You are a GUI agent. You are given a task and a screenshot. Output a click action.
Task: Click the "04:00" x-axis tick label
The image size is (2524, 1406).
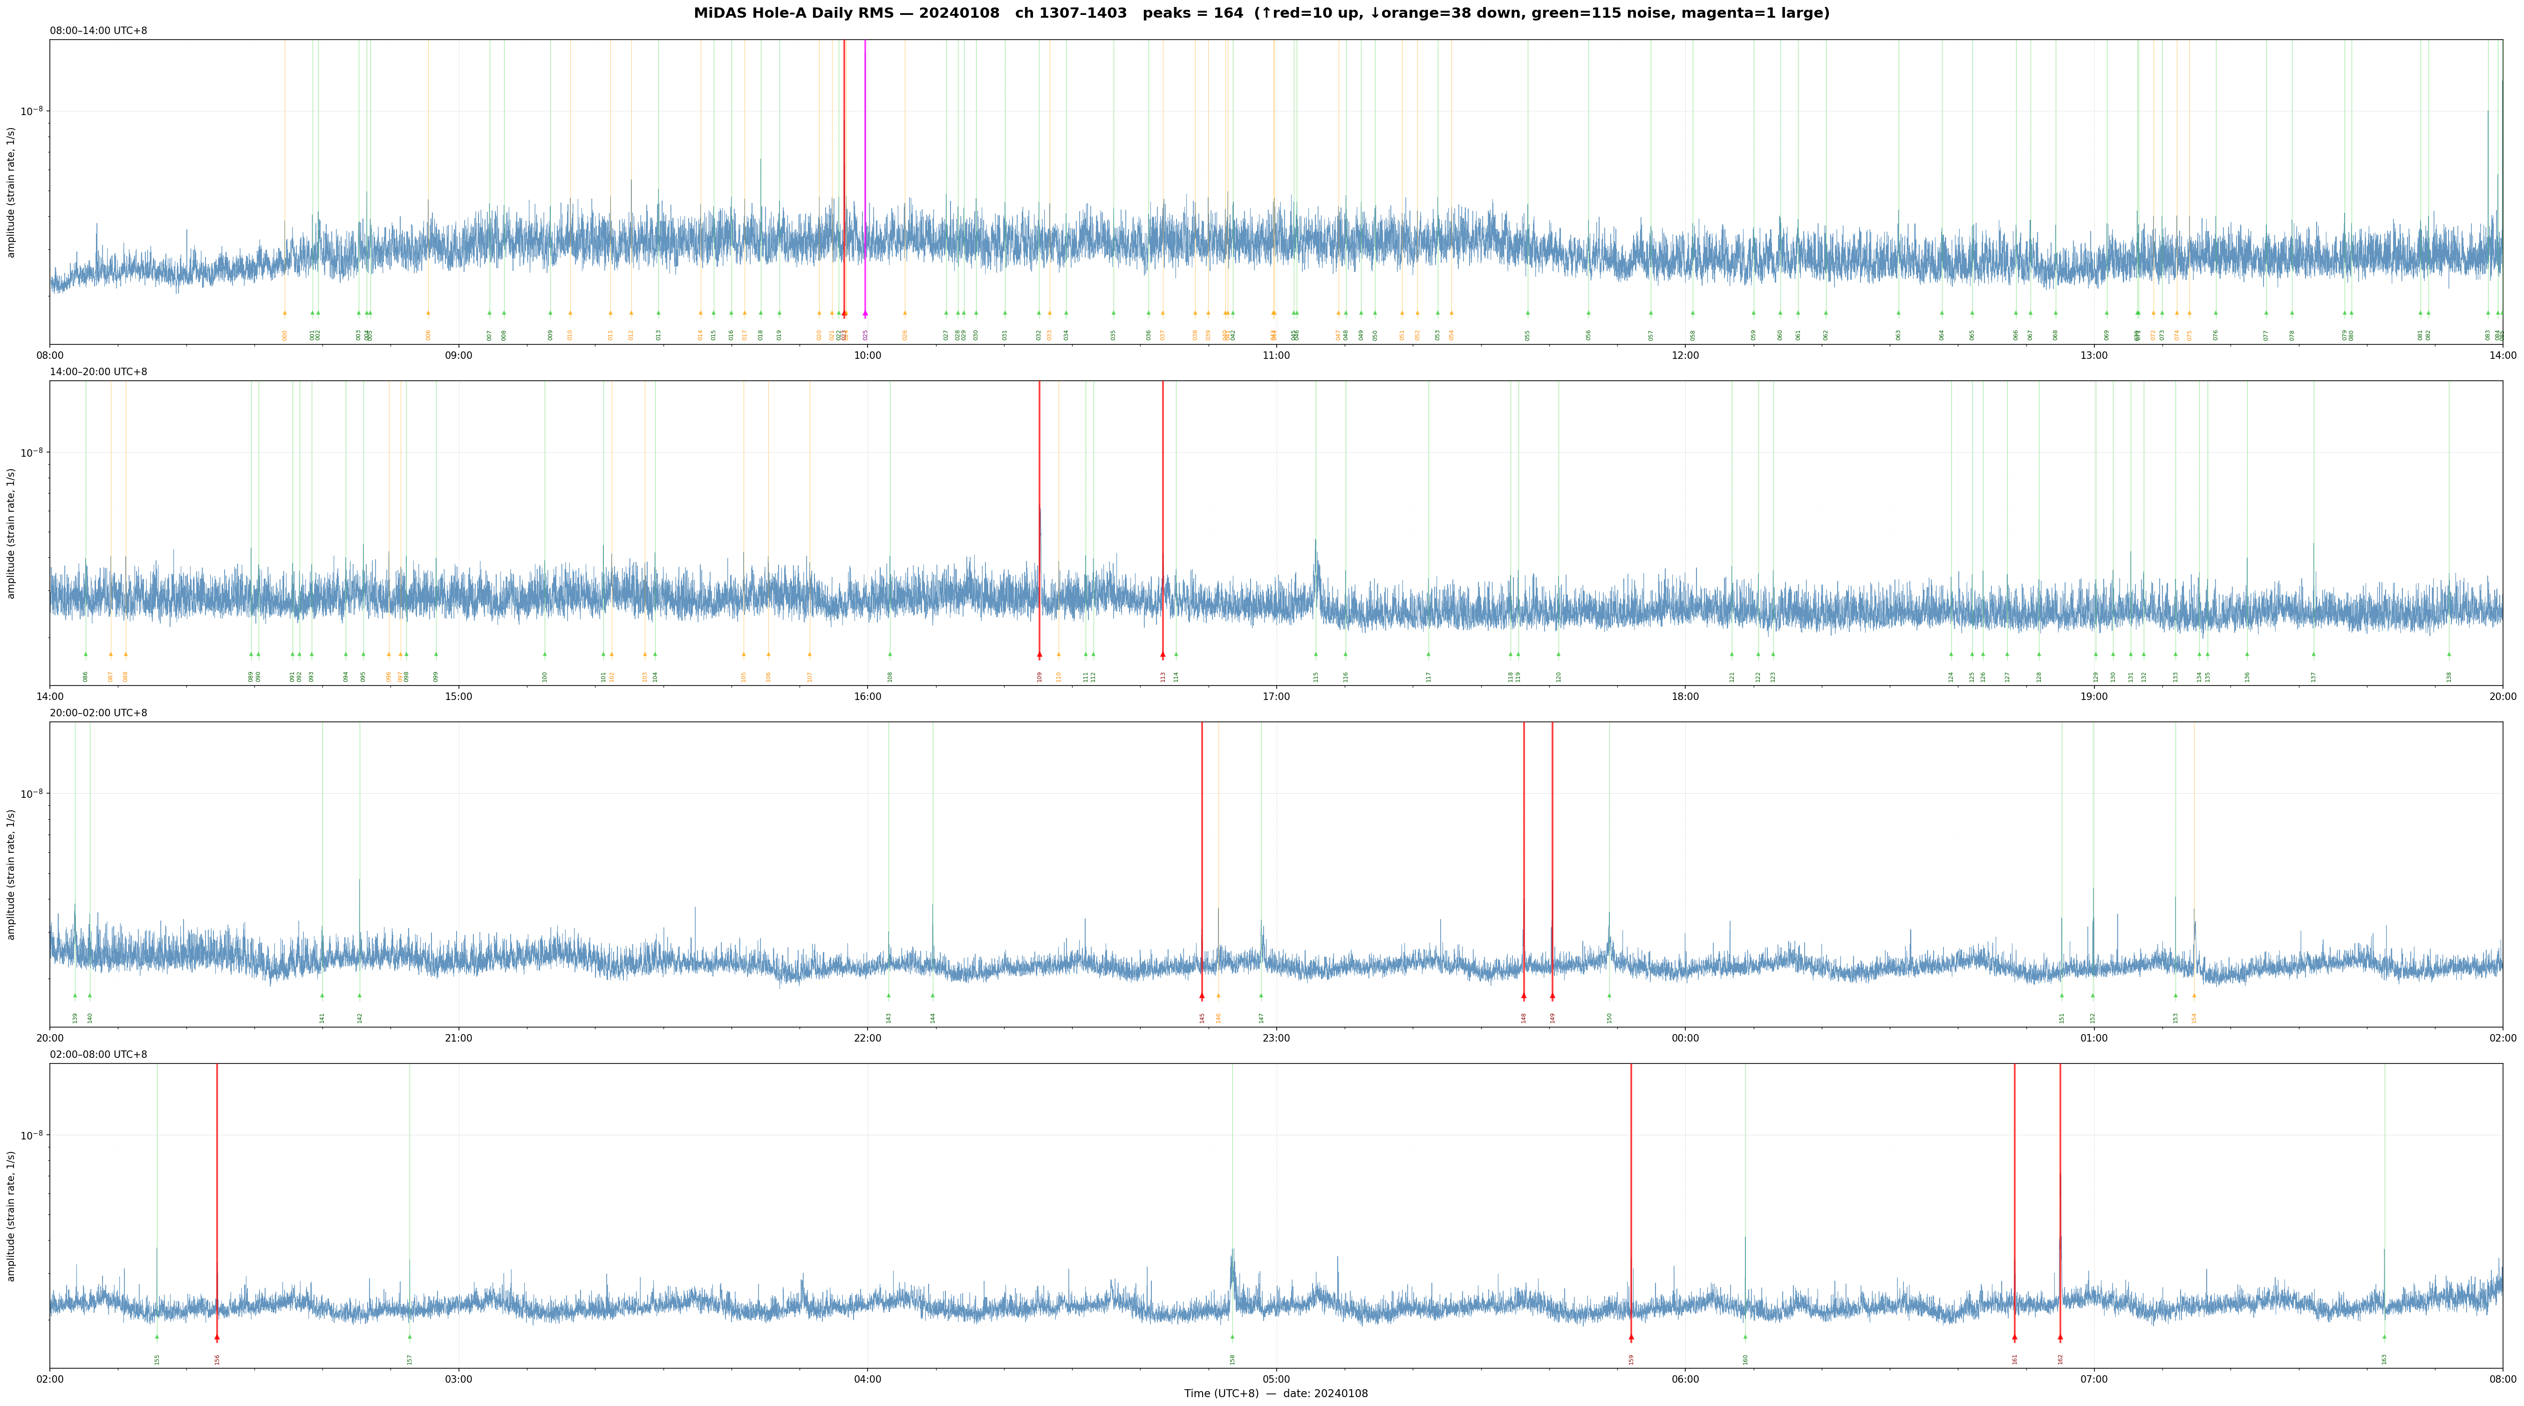coord(867,1379)
